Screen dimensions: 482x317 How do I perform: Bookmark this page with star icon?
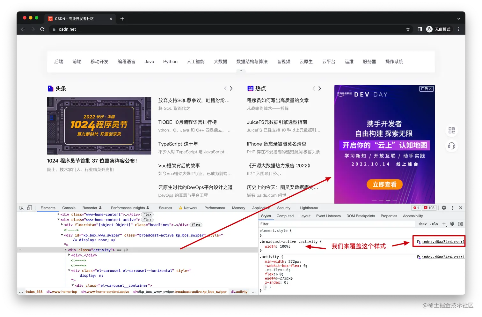coord(408,29)
